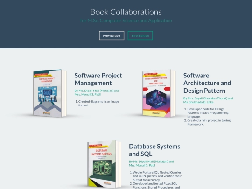Open the Software Architecture and Design Pattern cover

[x=159, y=93]
